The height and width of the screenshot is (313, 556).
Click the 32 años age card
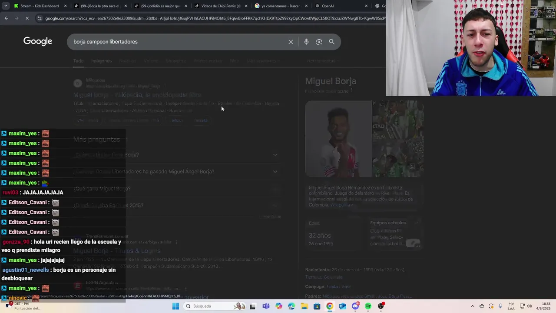tap(334, 234)
